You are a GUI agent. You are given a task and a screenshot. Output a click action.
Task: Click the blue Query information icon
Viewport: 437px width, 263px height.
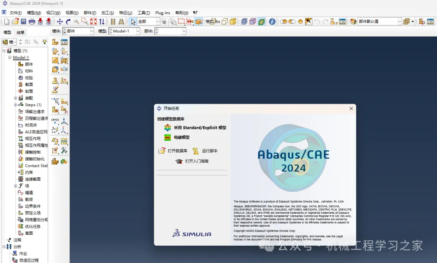[272, 21]
